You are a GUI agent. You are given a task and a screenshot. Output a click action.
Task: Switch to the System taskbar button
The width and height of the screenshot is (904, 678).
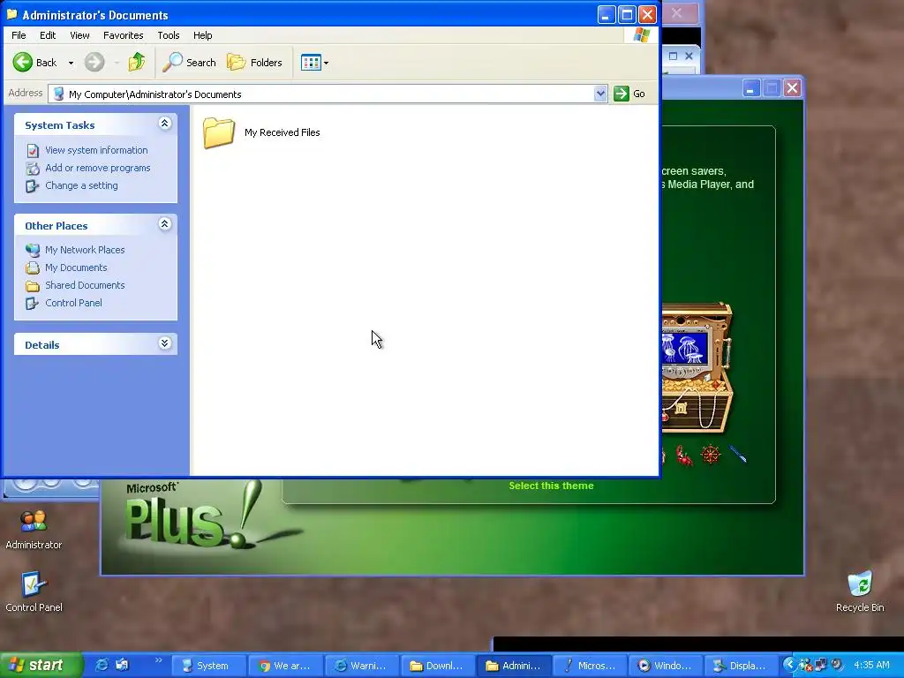pyautogui.click(x=209, y=666)
